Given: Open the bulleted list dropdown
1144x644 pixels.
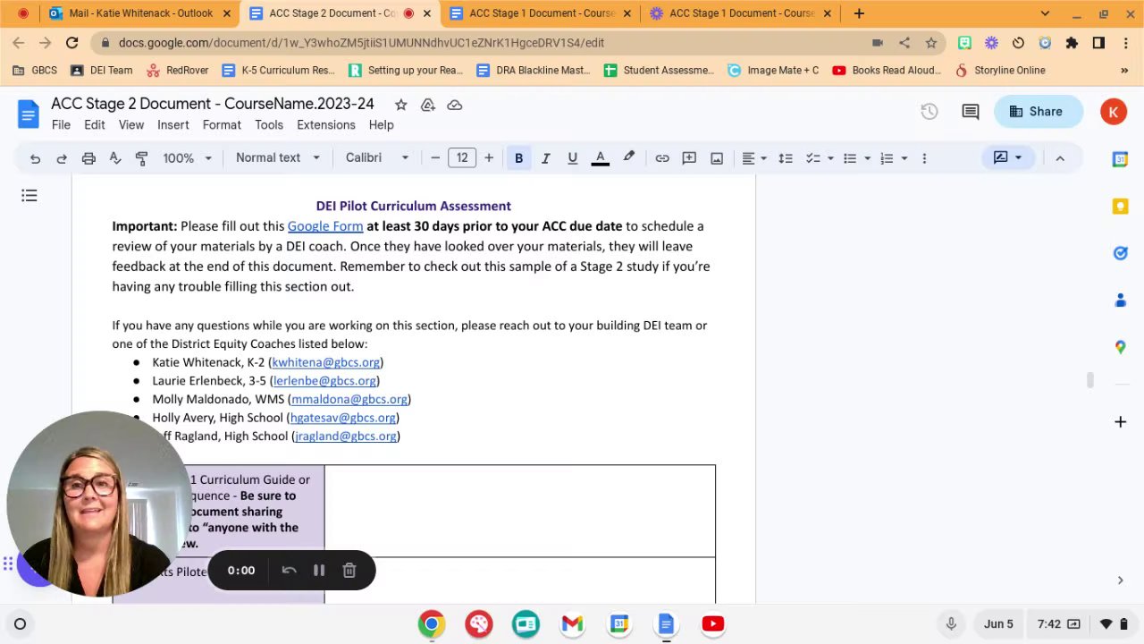Looking at the screenshot, I should 856,158.
